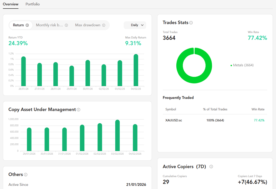This screenshot has width=276, height=189.
Task: Click the Others section info icon
Action: pos(25,174)
